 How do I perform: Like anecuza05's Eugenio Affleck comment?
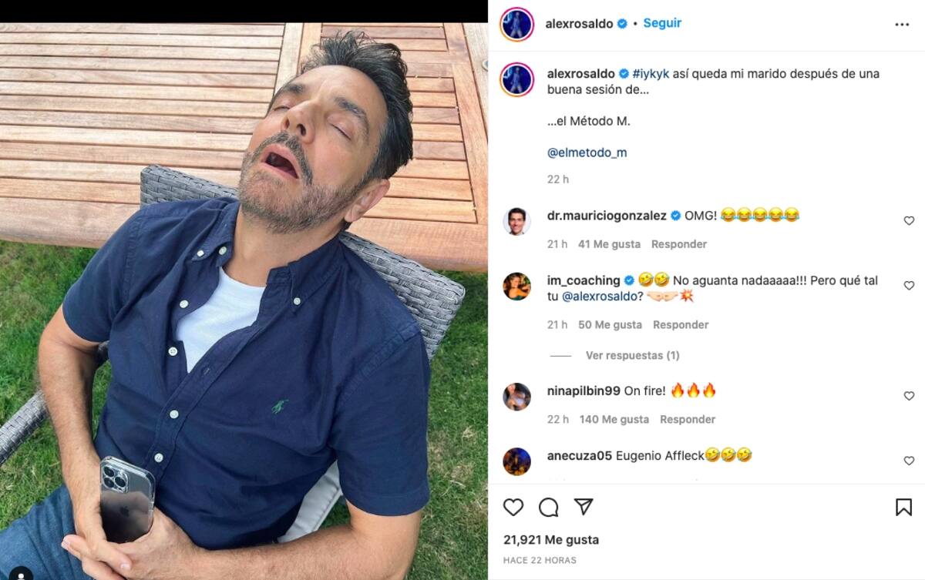pyautogui.click(x=909, y=461)
